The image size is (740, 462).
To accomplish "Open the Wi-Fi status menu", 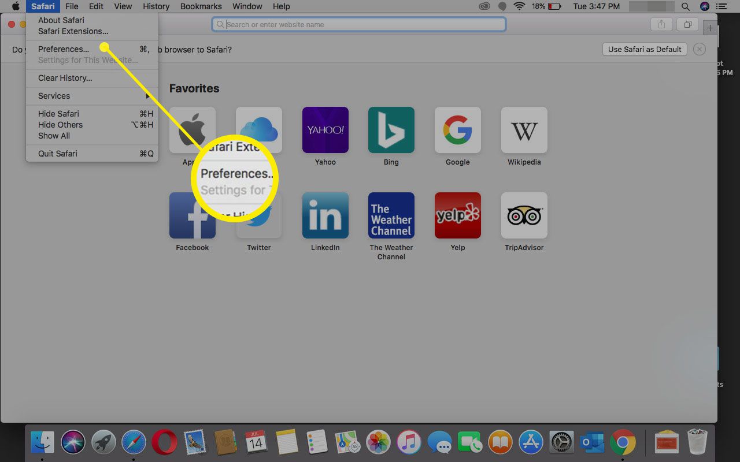I will (x=519, y=6).
